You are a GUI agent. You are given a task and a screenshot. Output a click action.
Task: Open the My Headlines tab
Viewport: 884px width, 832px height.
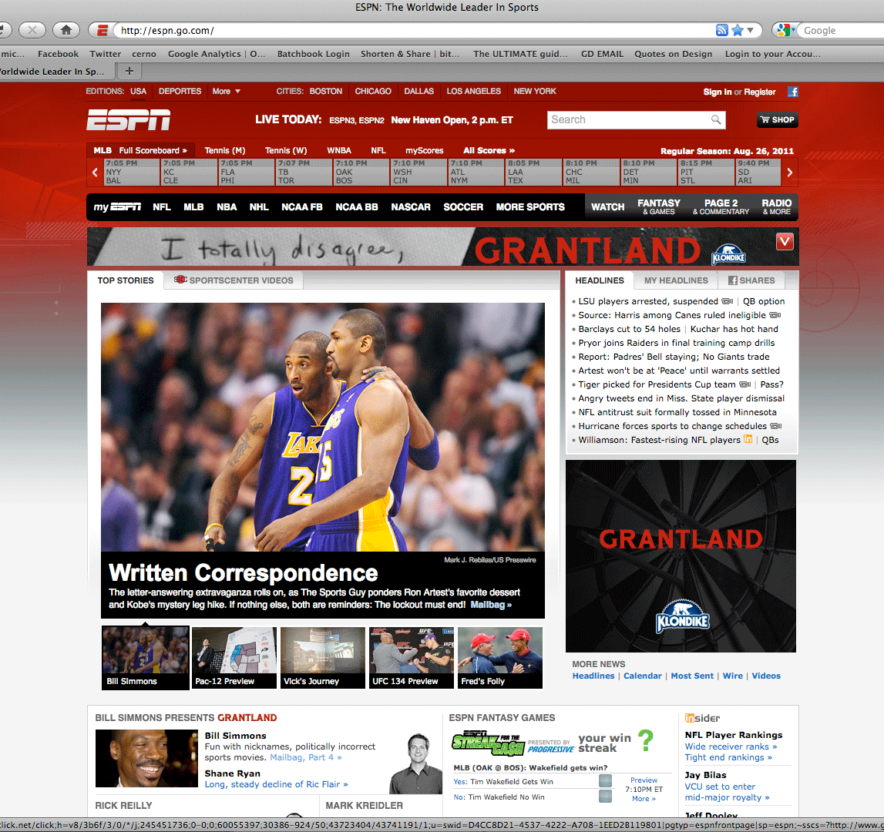click(676, 280)
